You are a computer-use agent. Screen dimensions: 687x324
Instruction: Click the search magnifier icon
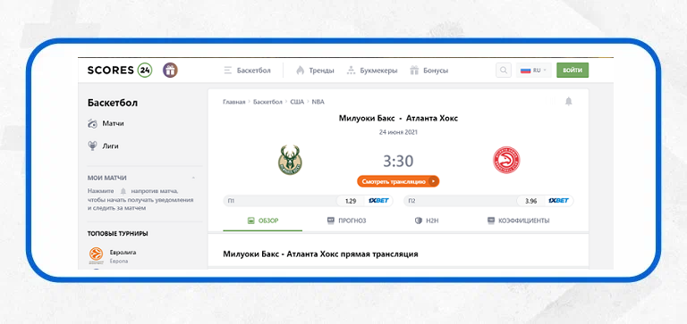tap(504, 70)
